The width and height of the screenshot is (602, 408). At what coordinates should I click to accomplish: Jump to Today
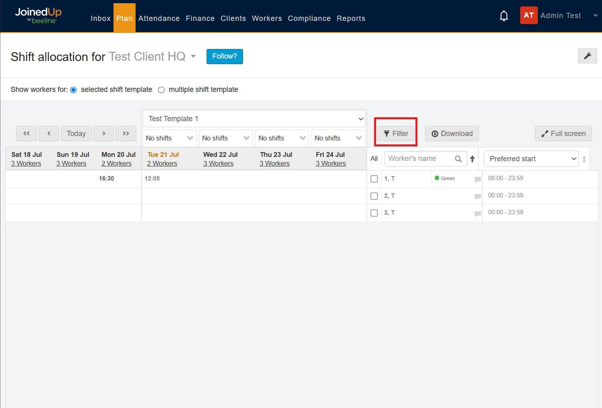pyautogui.click(x=76, y=134)
